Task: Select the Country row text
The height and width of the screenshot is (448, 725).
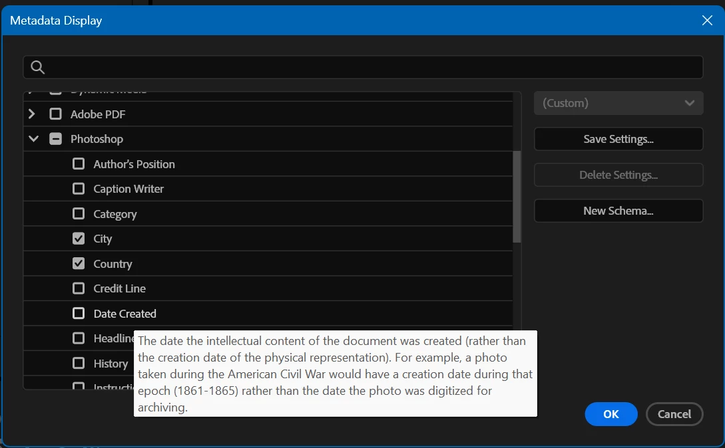Action: (x=113, y=264)
